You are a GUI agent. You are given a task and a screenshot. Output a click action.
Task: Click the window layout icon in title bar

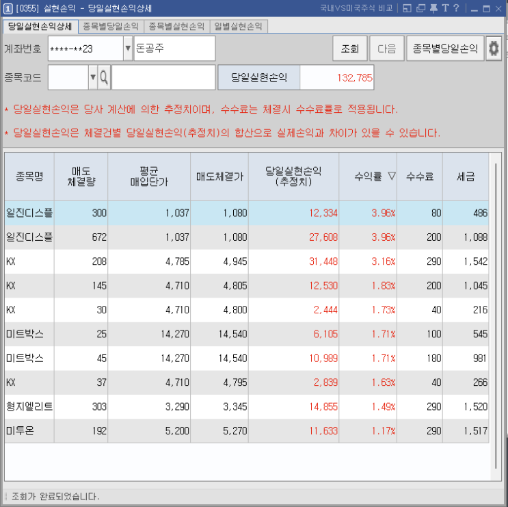click(407, 8)
